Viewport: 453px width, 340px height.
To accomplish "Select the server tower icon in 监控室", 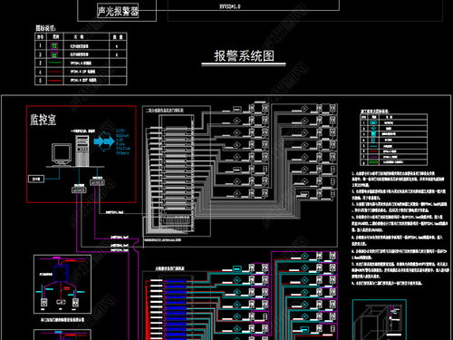I will [82, 151].
